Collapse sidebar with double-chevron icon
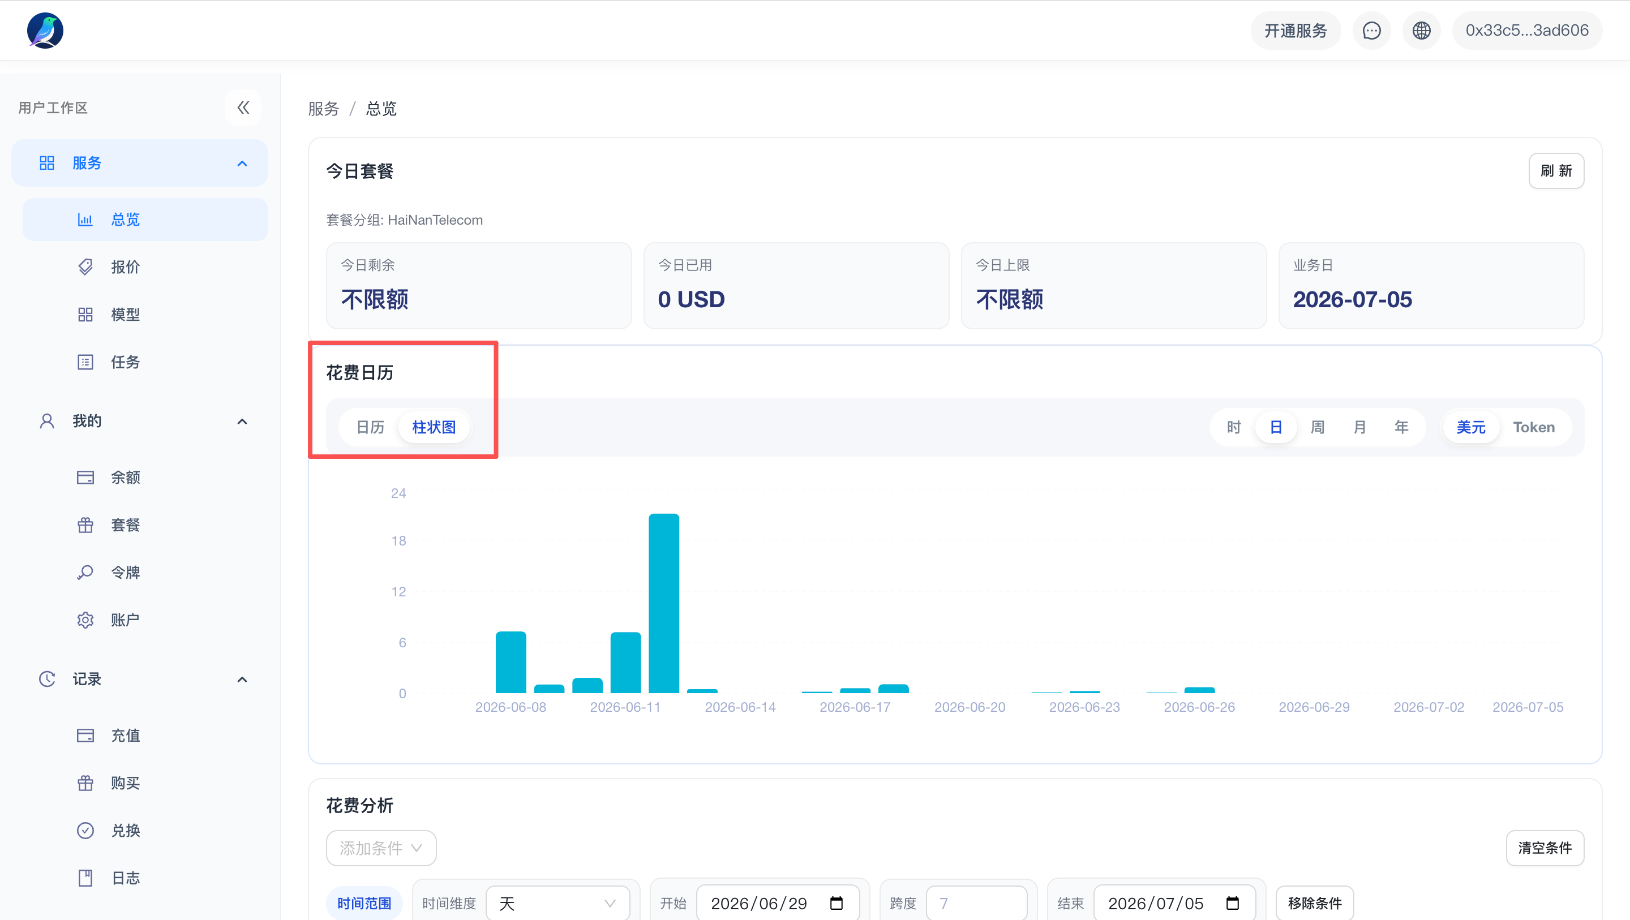Image resolution: width=1630 pixels, height=920 pixels. [x=243, y=108]
